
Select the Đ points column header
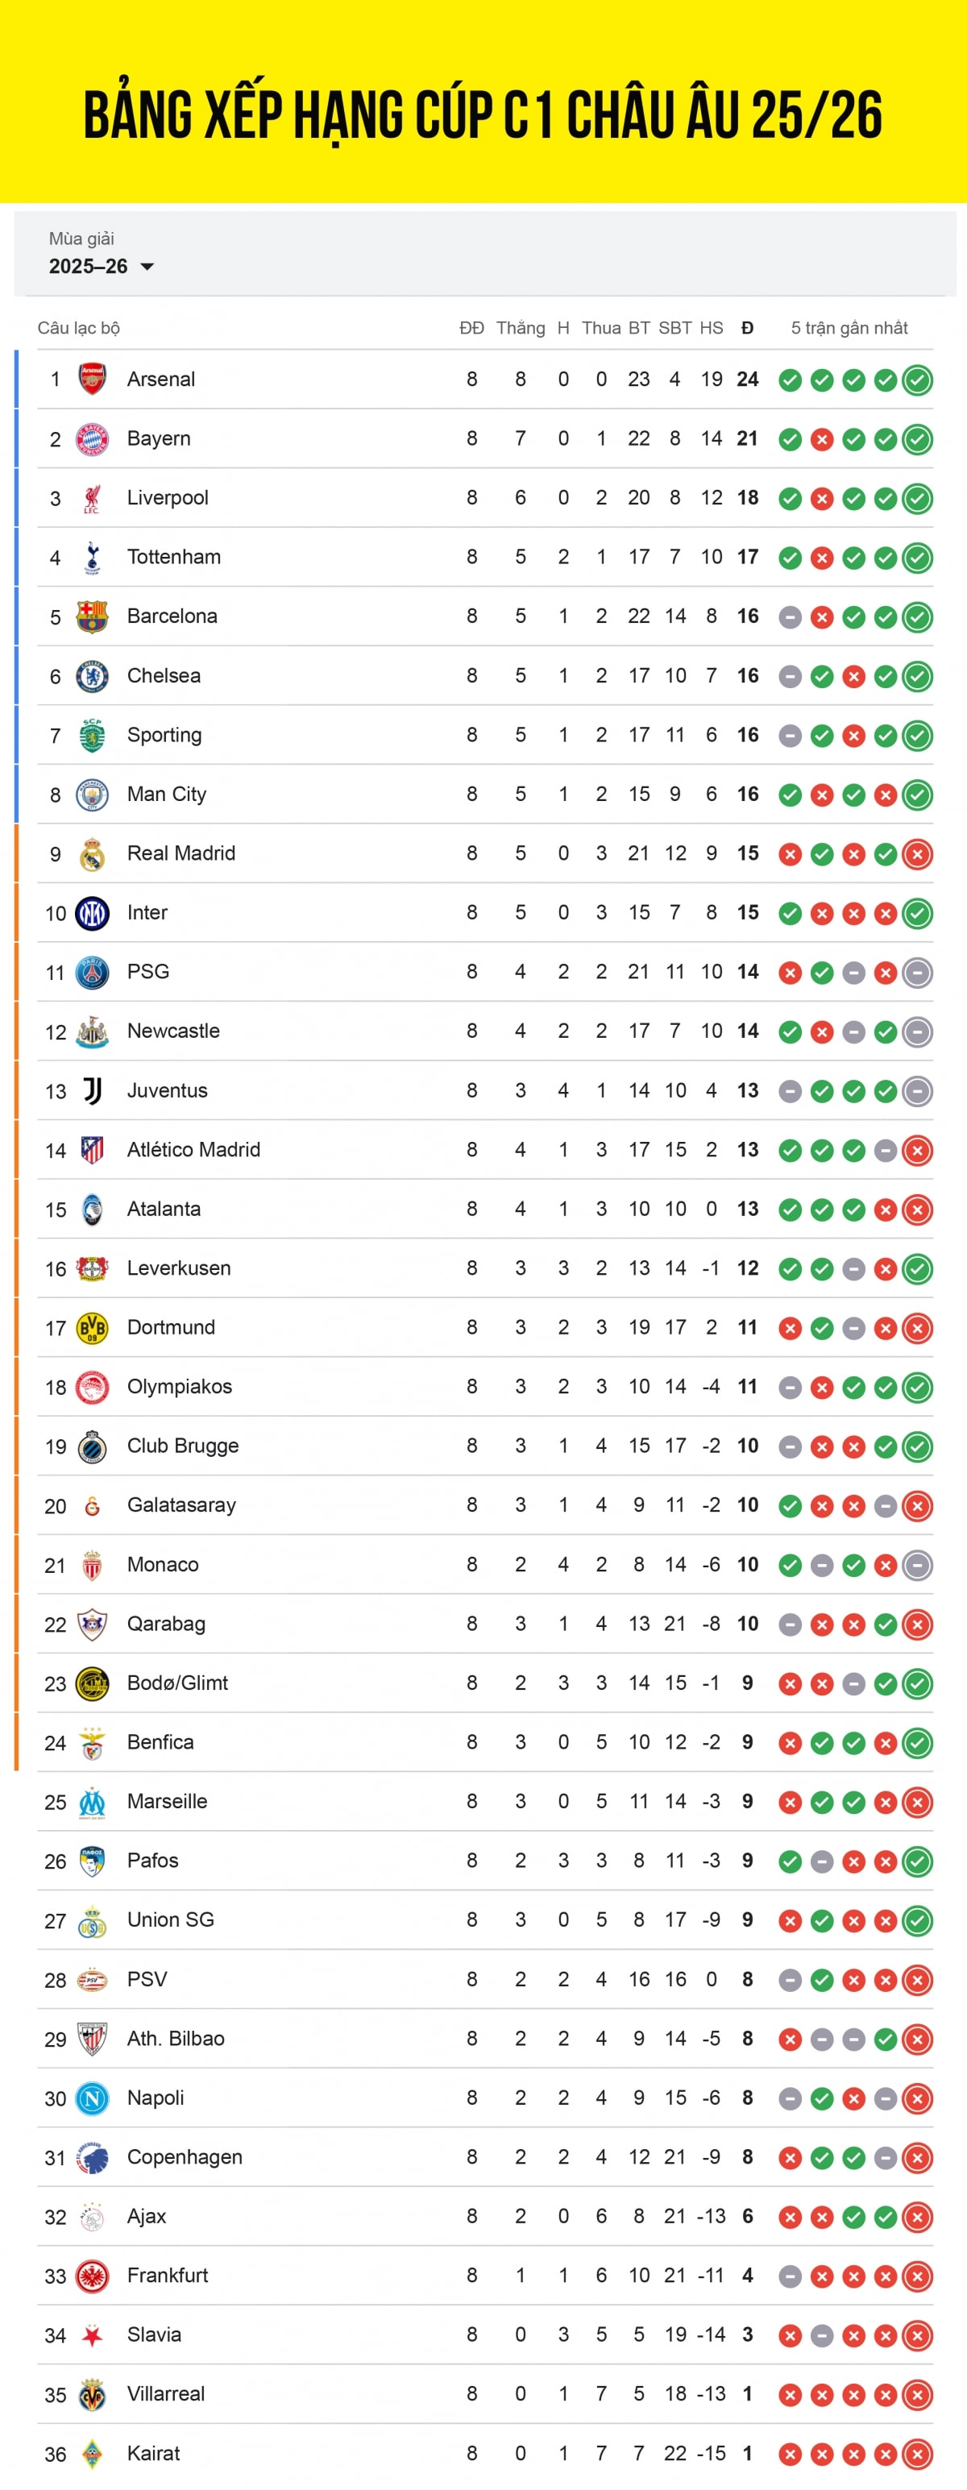pos(746,328)
